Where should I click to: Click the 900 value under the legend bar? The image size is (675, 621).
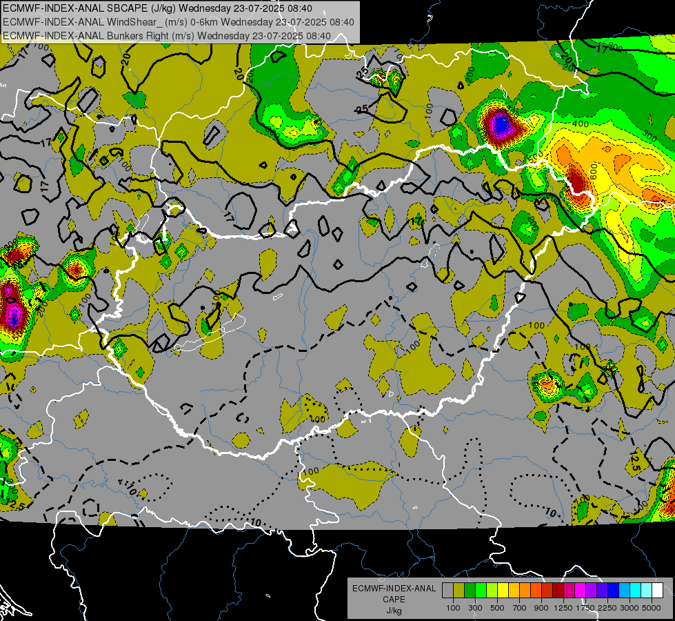[x=541, y=608]
